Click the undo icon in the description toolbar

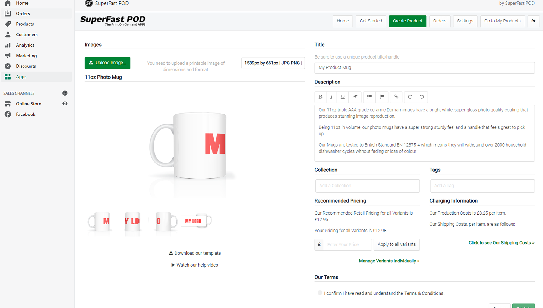[422, 97]
